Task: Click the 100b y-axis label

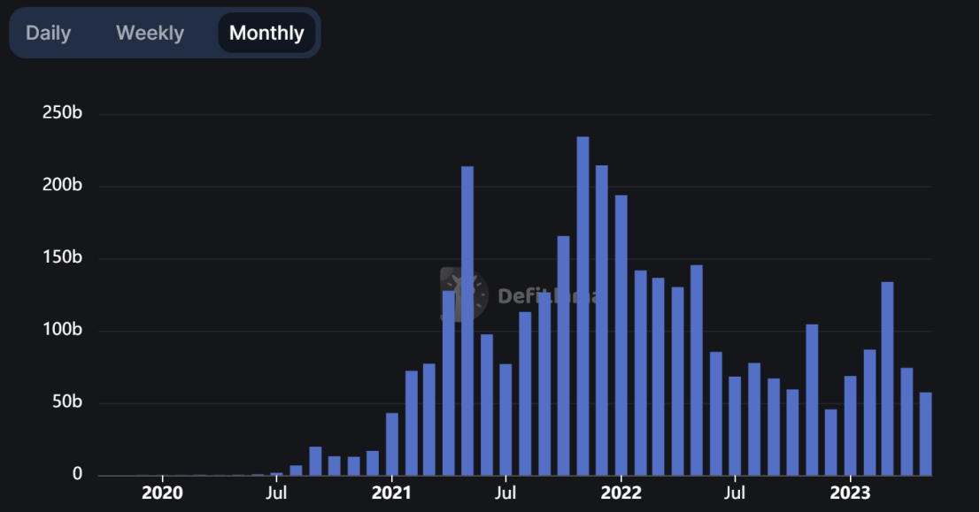Action: (x=62, y=331)
